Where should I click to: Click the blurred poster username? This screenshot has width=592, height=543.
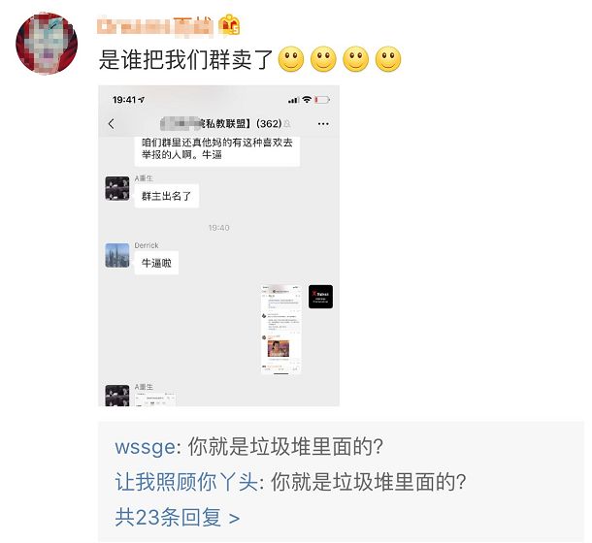tap(155, 26)
